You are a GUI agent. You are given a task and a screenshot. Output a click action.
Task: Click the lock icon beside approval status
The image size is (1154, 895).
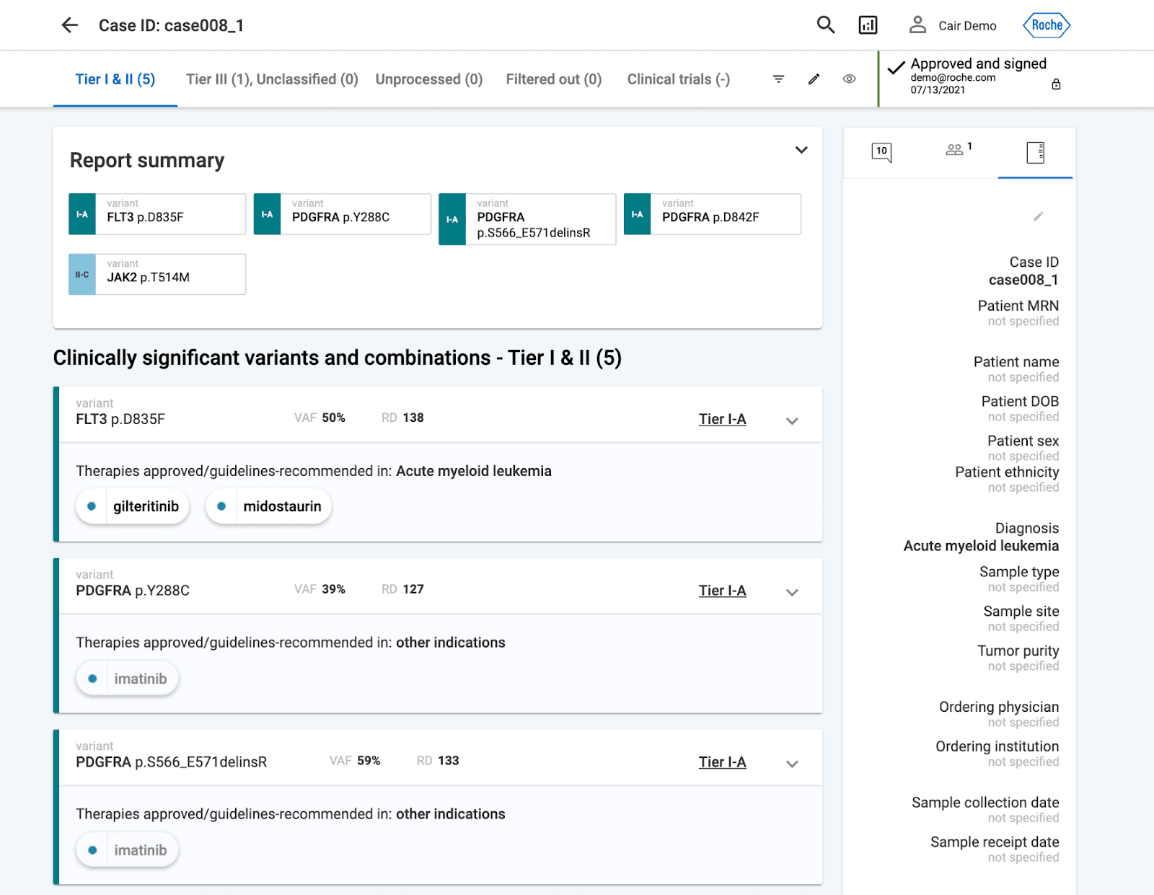1056,84
